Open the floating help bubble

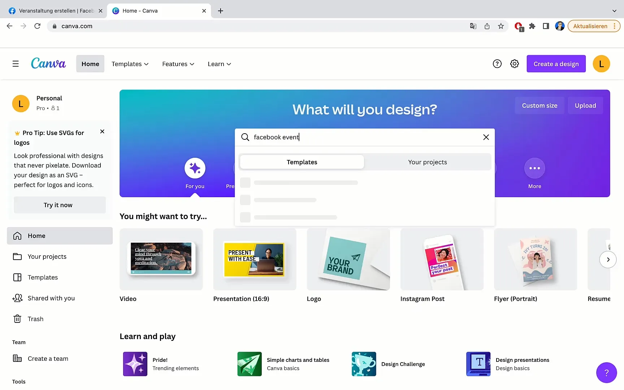606,373
